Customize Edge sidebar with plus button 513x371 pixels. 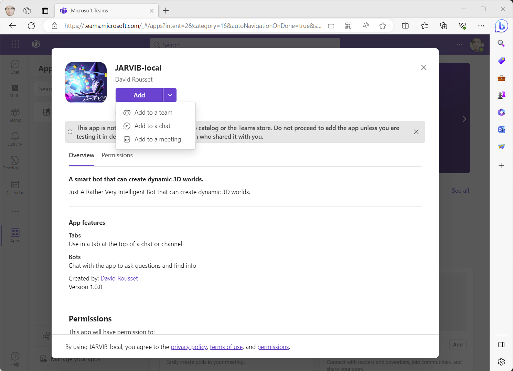pos(501,166)
